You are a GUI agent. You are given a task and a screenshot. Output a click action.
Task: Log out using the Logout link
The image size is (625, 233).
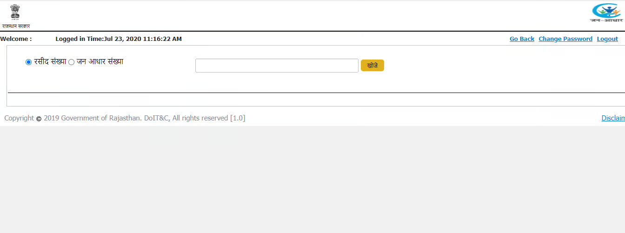tap(607, 39)
